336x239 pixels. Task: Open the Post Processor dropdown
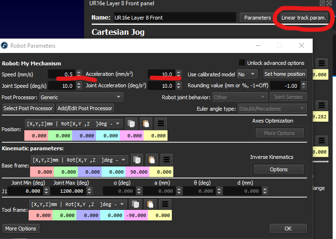pos(81,97)
